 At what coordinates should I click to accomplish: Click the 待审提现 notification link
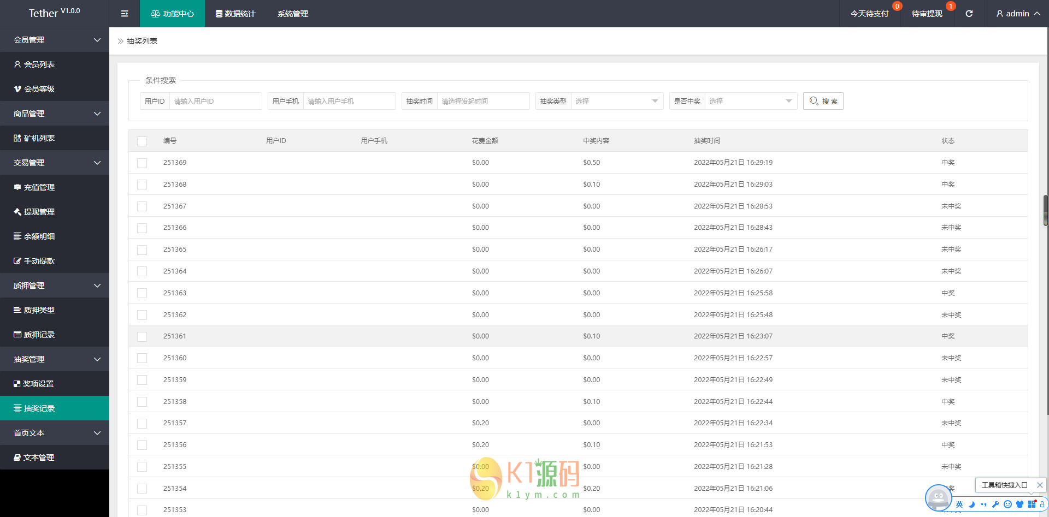[x=927, y=14]
